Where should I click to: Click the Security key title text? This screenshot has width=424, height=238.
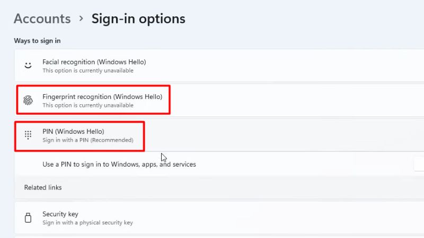coord(60,214)
